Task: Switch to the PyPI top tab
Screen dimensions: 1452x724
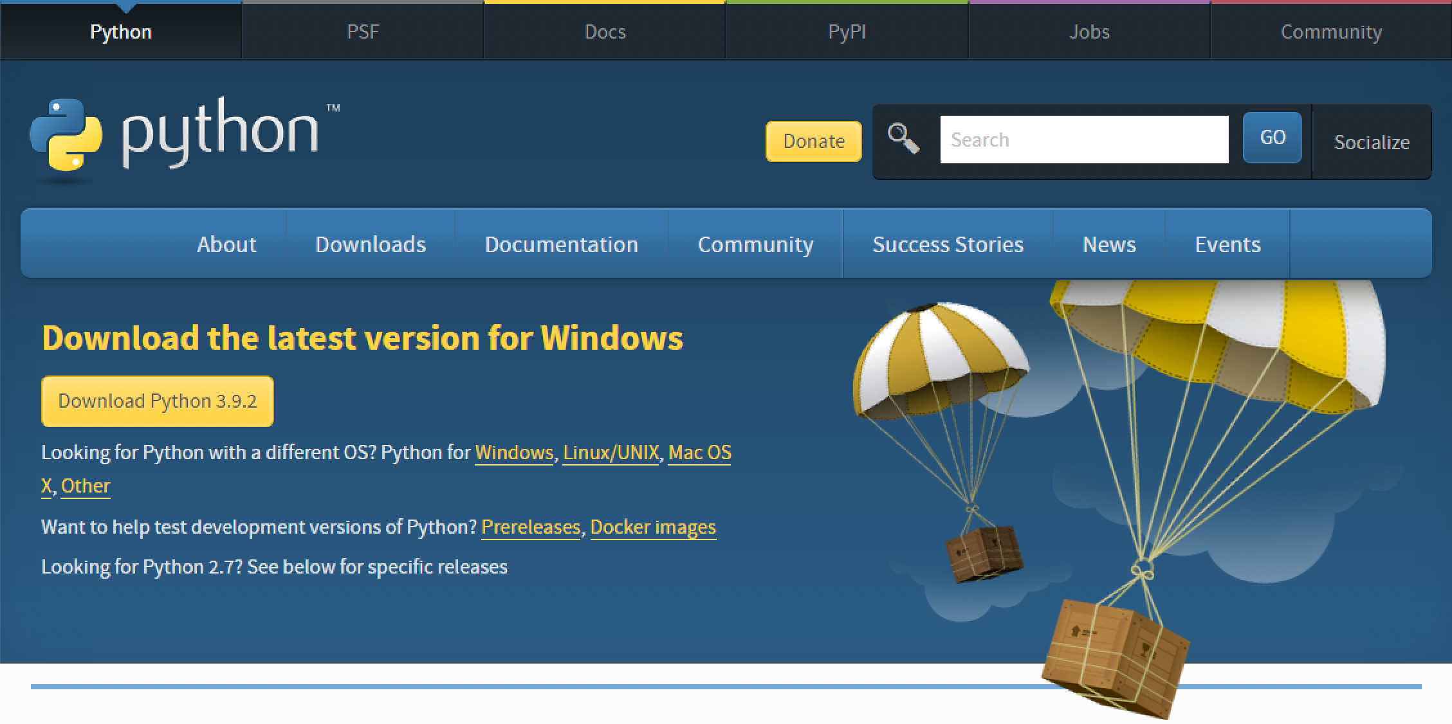Action: pos(847,32)
